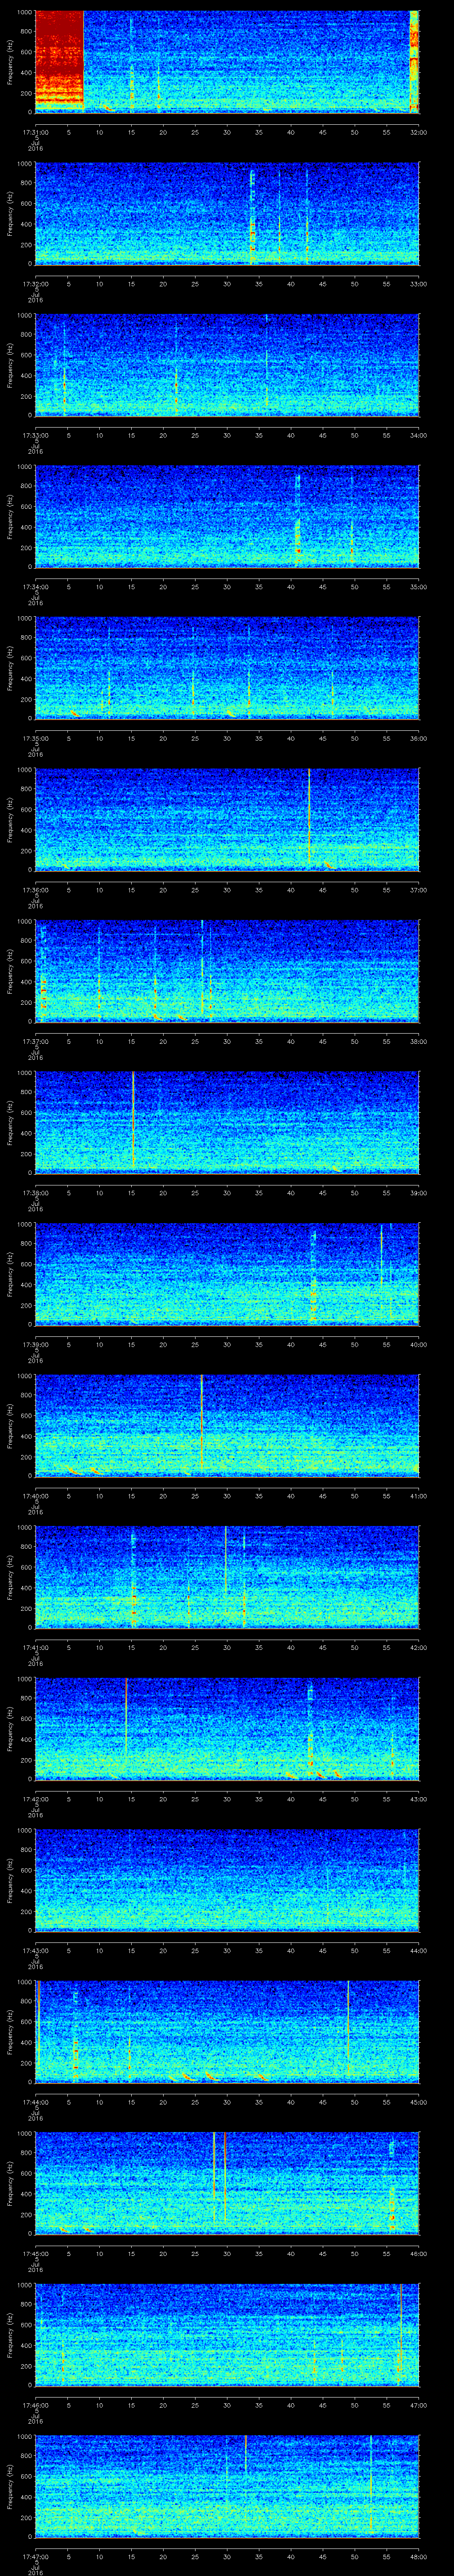Click the 17:40:00 start time label

pos(35,1495)
